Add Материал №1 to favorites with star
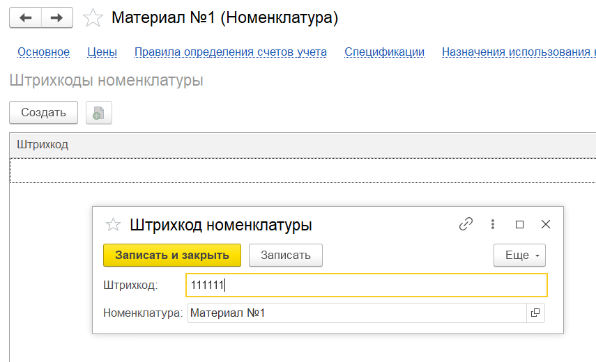 [x=93, y=18]
